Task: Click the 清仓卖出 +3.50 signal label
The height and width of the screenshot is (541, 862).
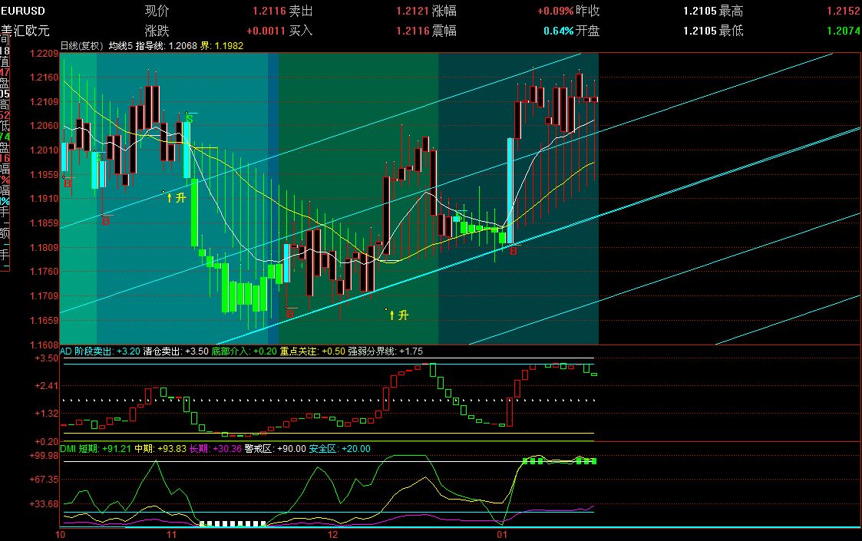Action: [x=177, y=351]
